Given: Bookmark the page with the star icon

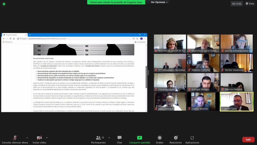Looking at the screenshot, I should click(x=137, y=39).
